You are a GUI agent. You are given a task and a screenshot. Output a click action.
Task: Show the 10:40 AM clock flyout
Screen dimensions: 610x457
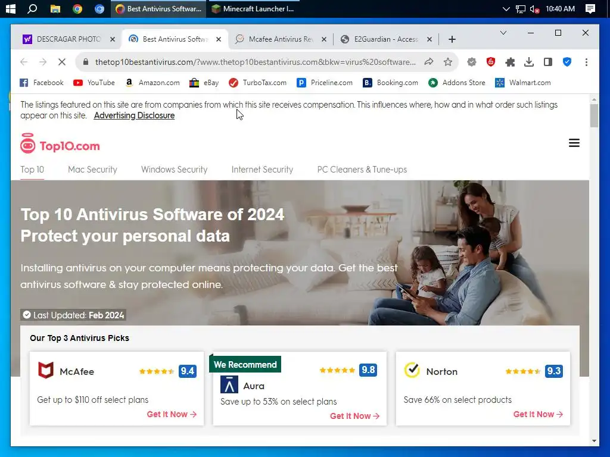[560, 8]
